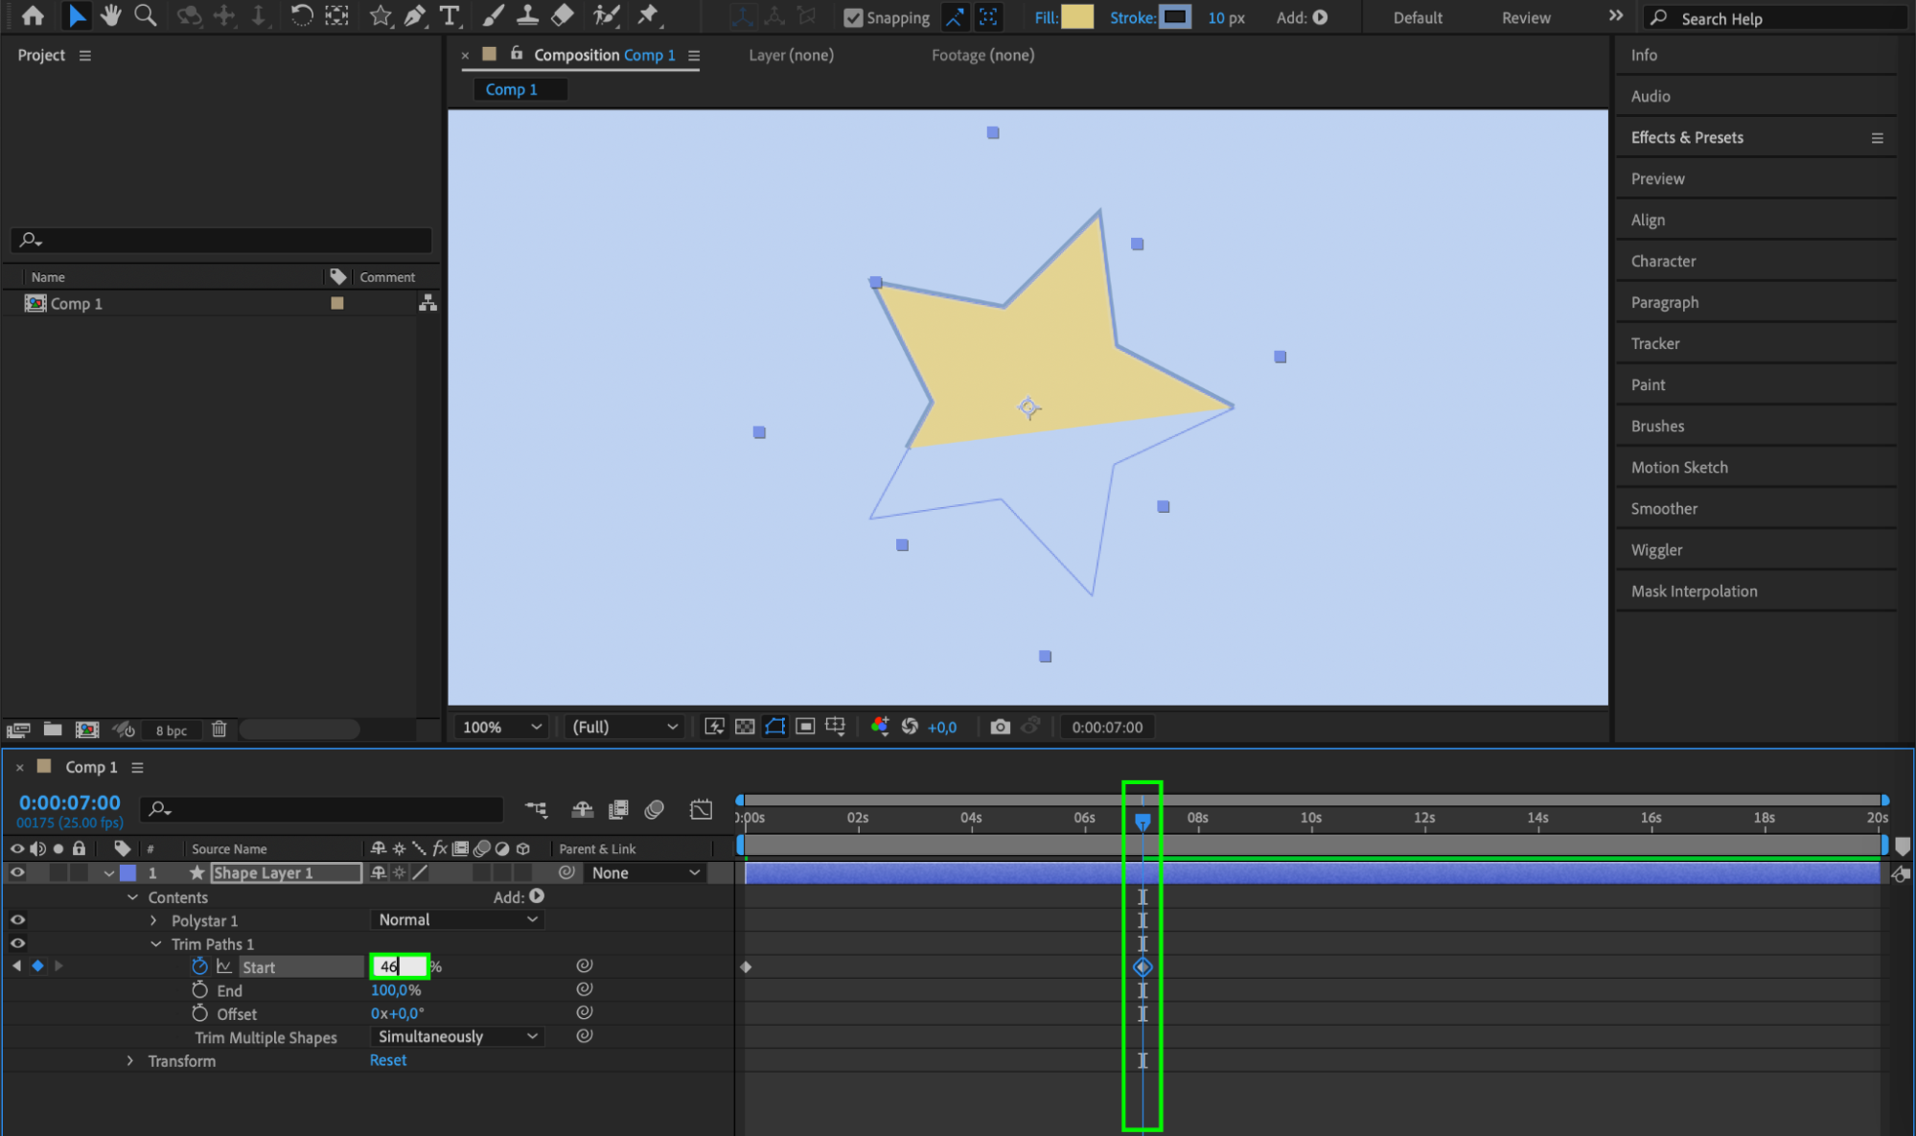The image size is (1916, 1136).
Task: Open the Effects & Presets panel
Action: point(1687,137)
